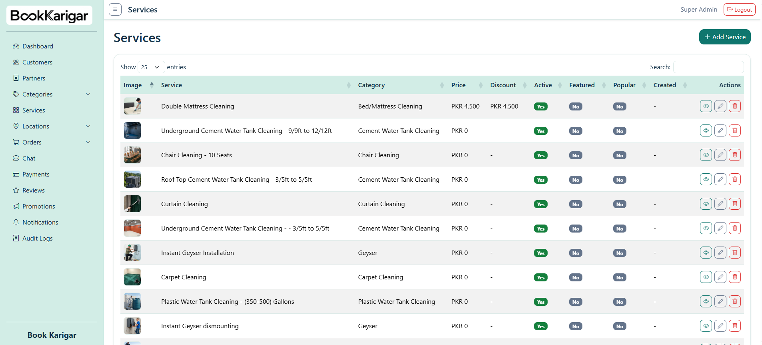Expand the Orders sidebar submenu

coord(52,142)
